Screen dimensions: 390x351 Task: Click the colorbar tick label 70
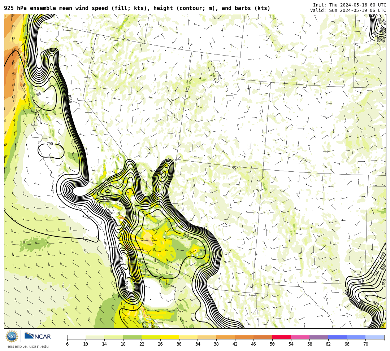click(365, 344)
